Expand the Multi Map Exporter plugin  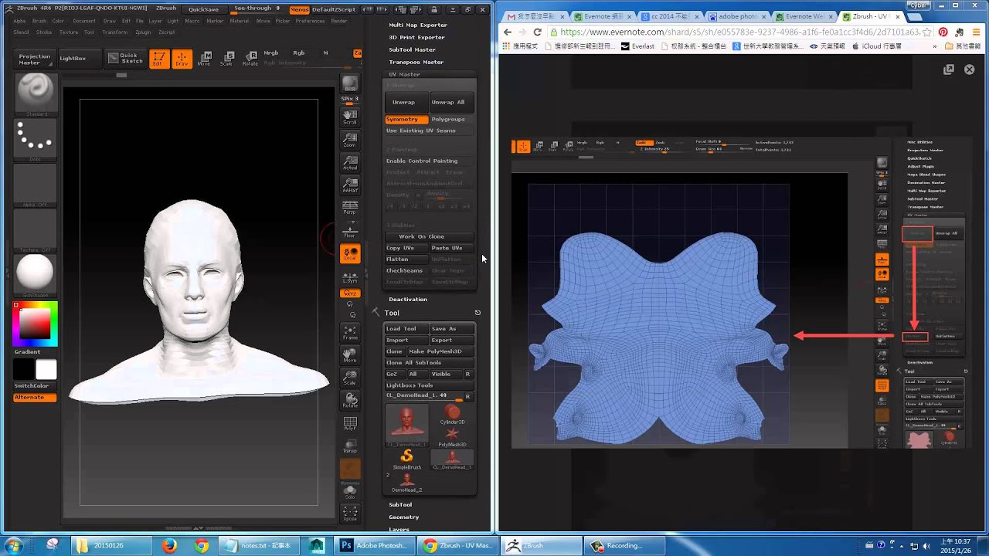(418, 25)
